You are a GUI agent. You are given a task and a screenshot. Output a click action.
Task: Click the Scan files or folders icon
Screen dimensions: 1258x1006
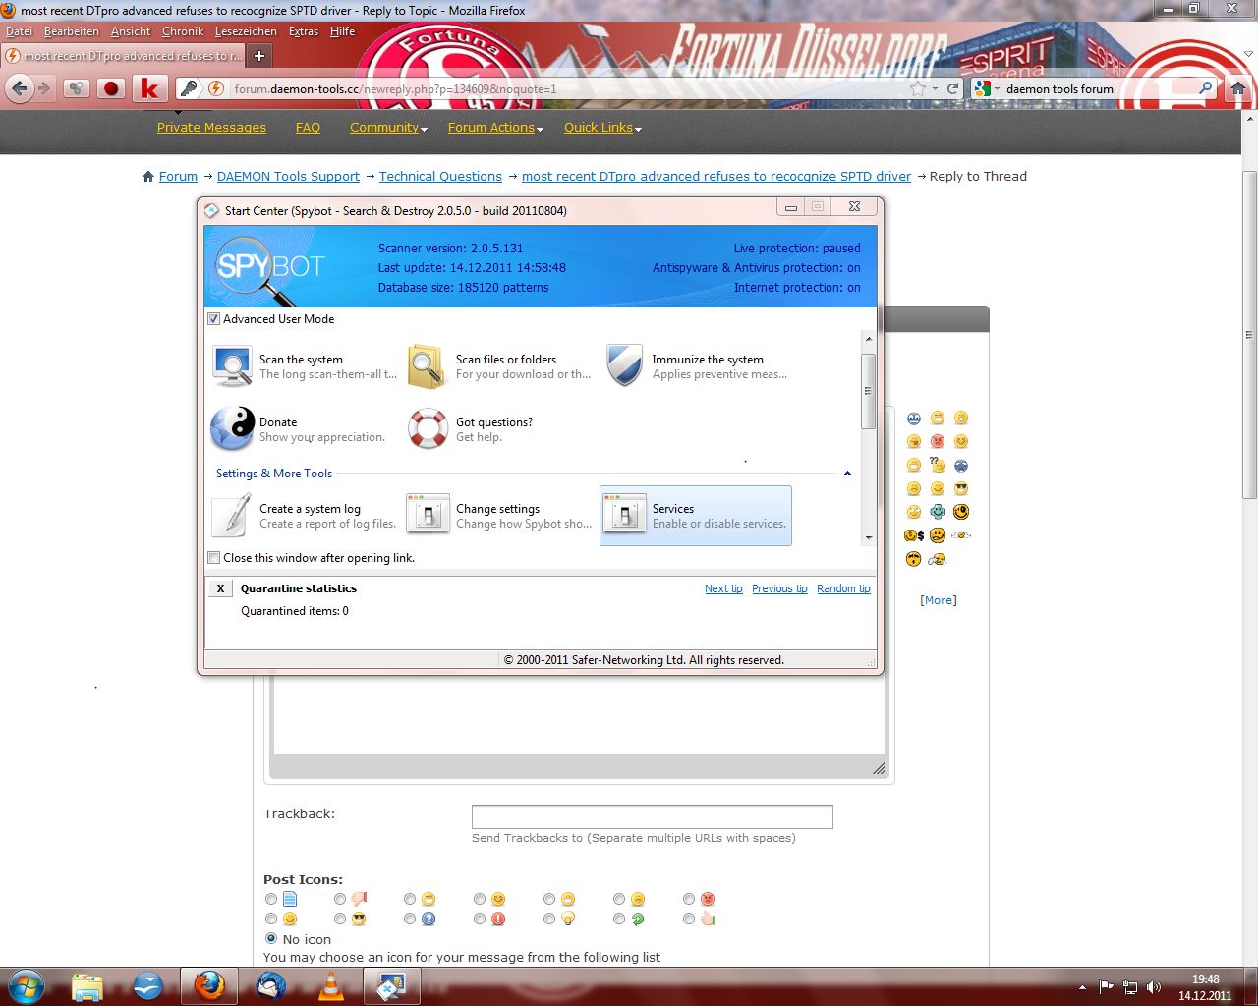pyautogui.click(x=428, y=366)
